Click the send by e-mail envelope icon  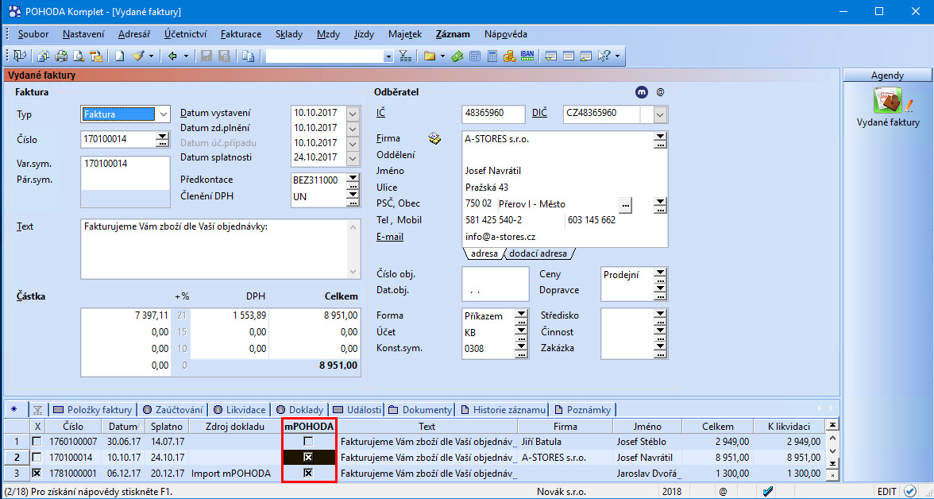coord(96,56)
